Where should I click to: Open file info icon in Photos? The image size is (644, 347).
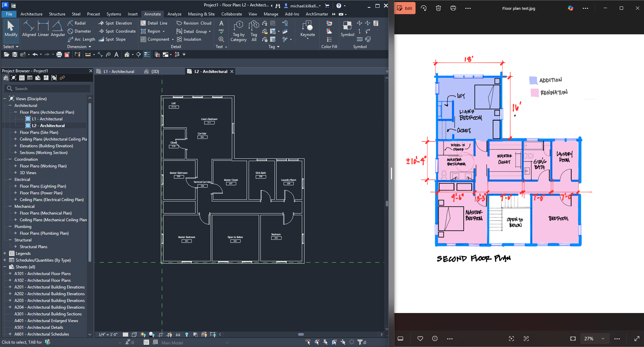(x=435, y=339)
